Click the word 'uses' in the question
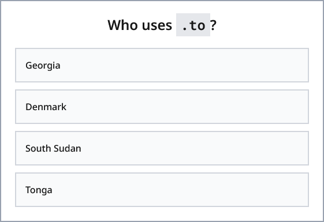Image resolution: width=324 pixels, height=222 pixels. click(x=157, y=25)
